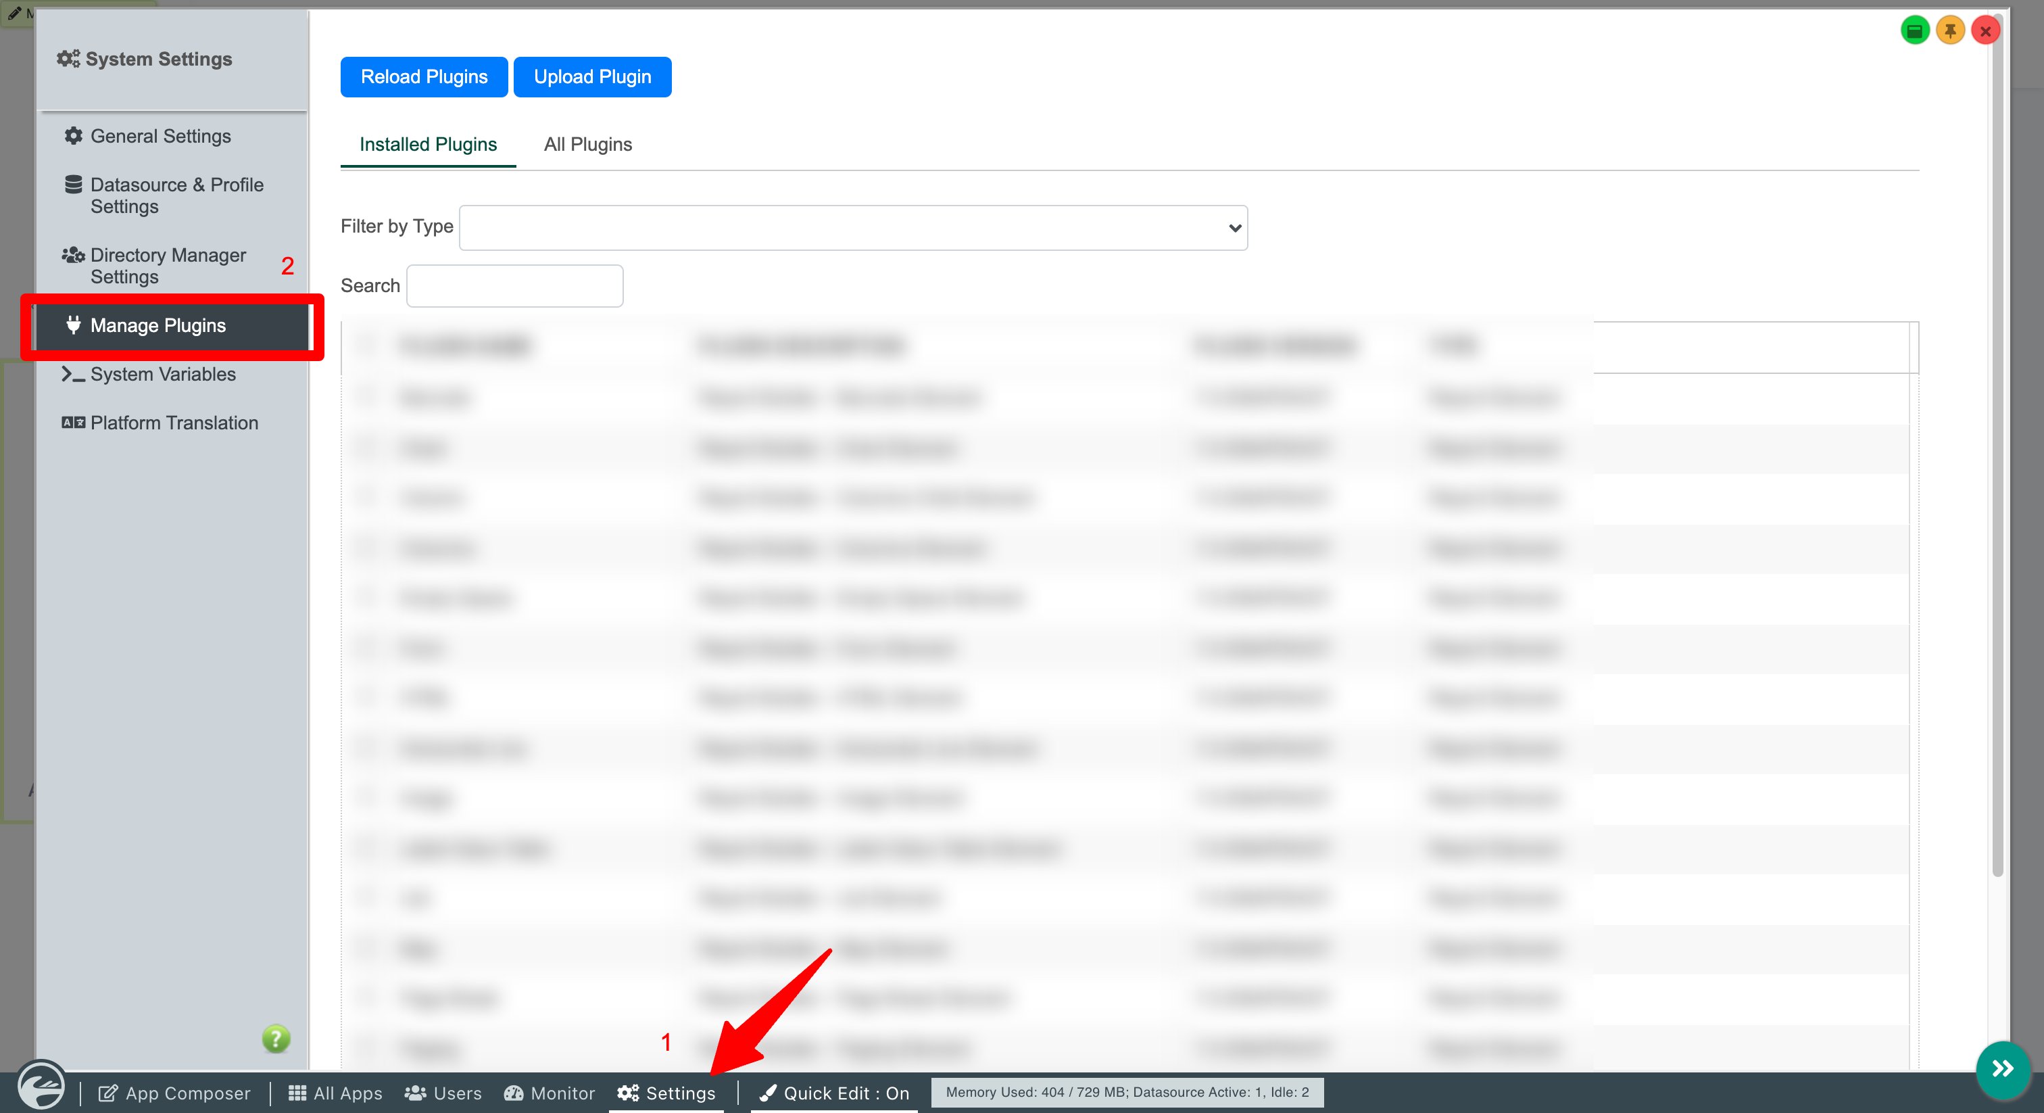Click the Settings gear in admin bar
This screenshot has height=1113, width=2044.
click(666, 1093)
